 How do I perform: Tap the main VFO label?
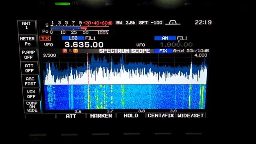(48, 45)
